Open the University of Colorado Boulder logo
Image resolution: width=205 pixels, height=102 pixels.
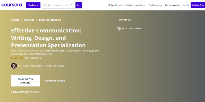pos(129,28)
